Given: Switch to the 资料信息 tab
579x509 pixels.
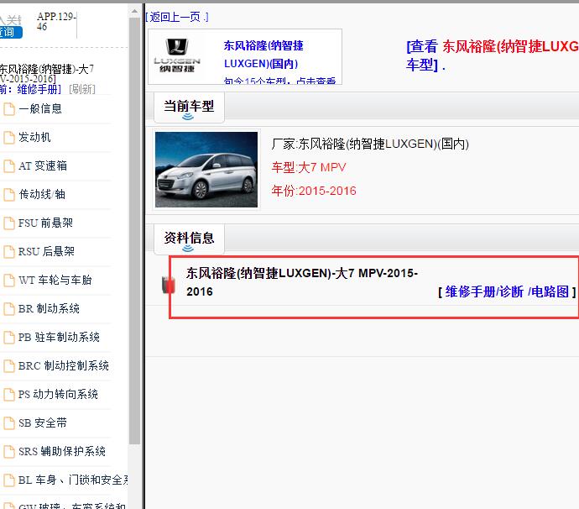Looking at the screenshot, I should point(189,239).
